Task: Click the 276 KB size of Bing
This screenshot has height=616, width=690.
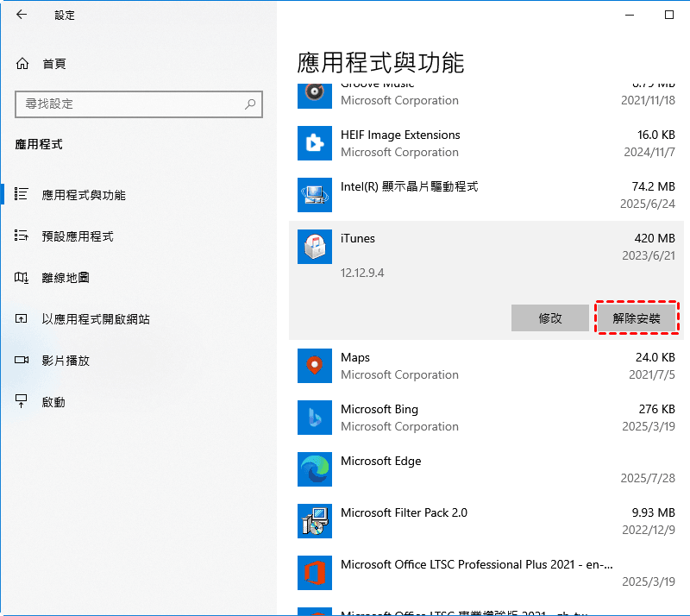Action: point(656,409)
